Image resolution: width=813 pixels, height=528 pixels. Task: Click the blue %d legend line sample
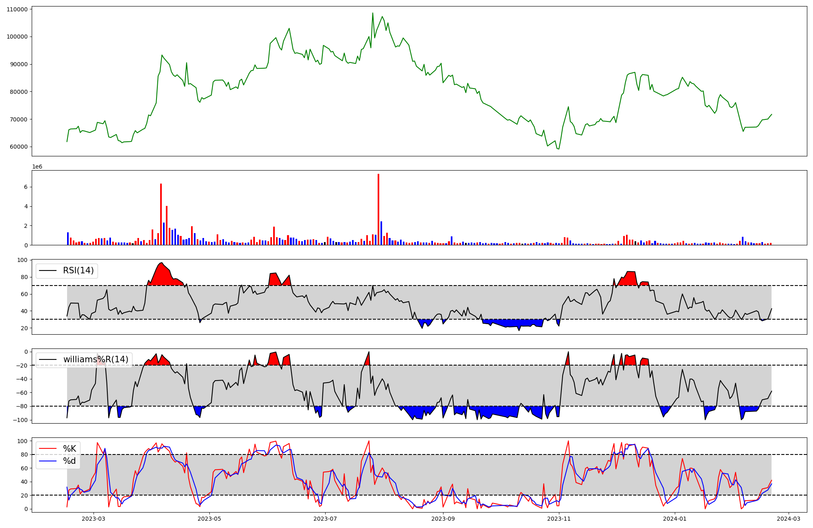[48, 461]
